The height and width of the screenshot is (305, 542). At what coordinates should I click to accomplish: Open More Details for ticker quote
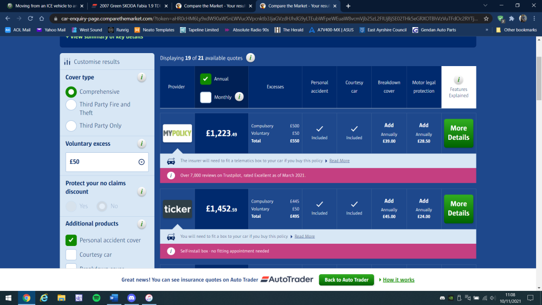(x=459, y=209)
